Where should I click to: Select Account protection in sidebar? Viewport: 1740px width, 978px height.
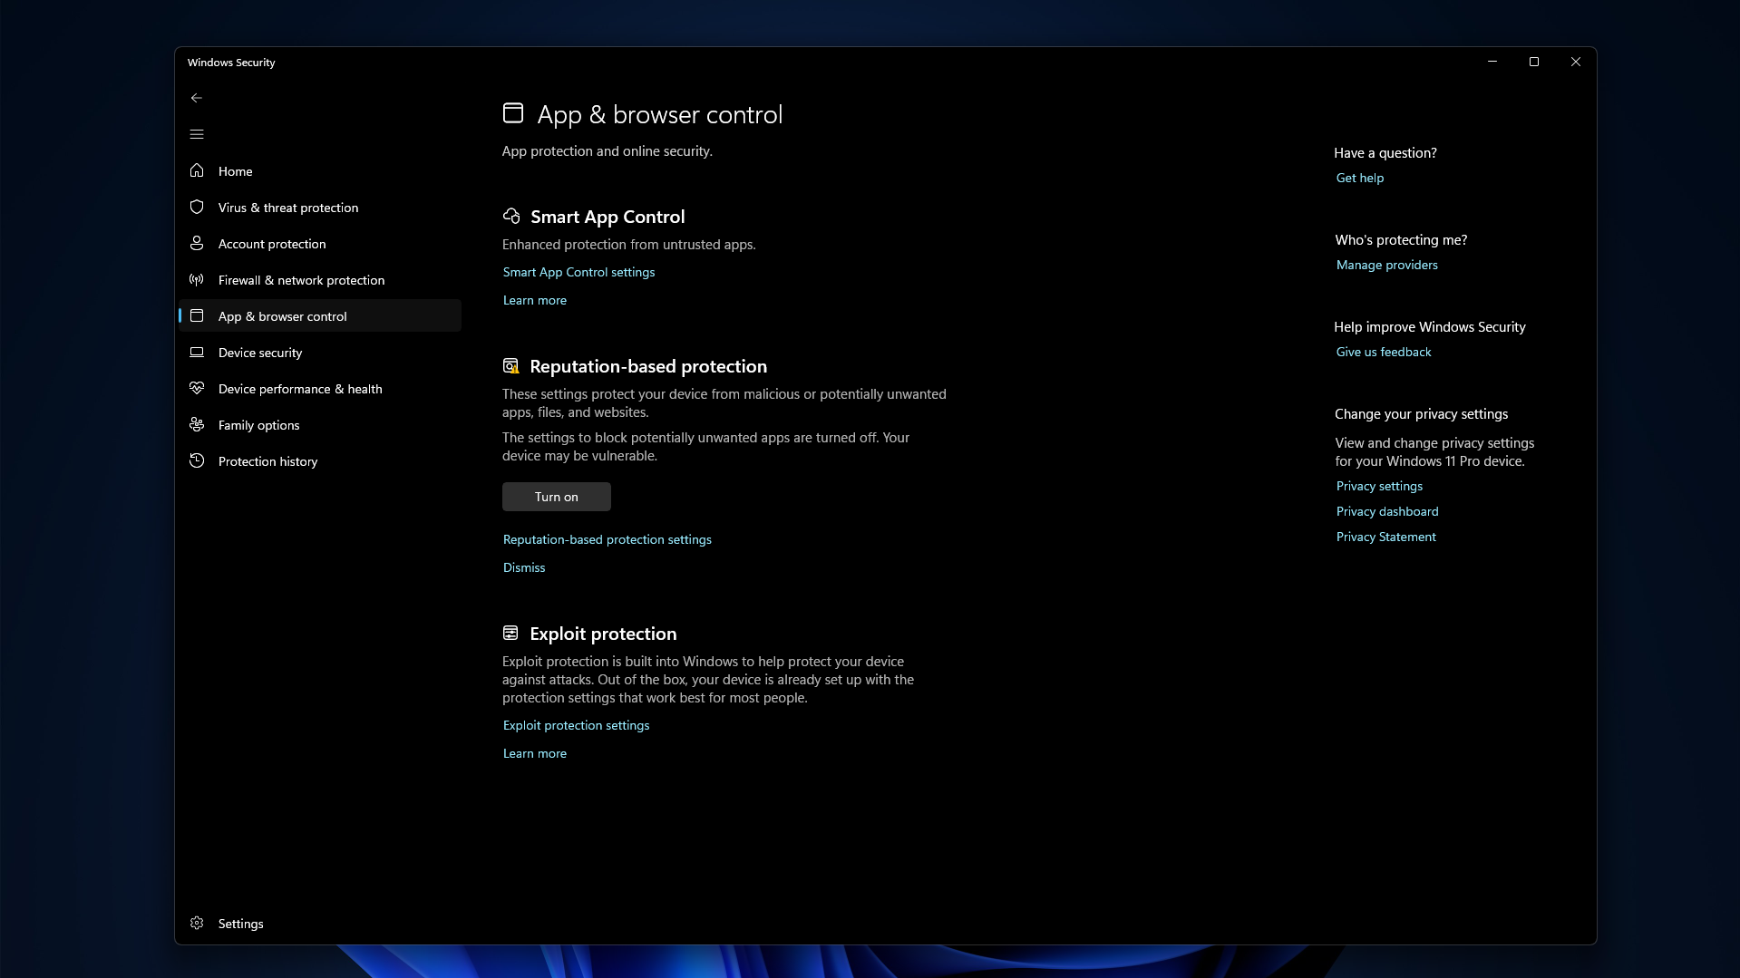tap(319, 243)
